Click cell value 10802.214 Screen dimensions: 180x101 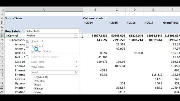(136, 40)
